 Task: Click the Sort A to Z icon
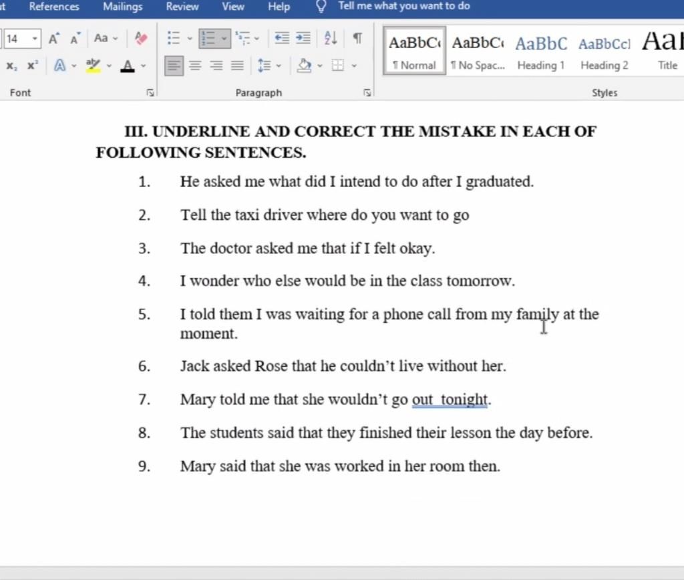[331, 38]
